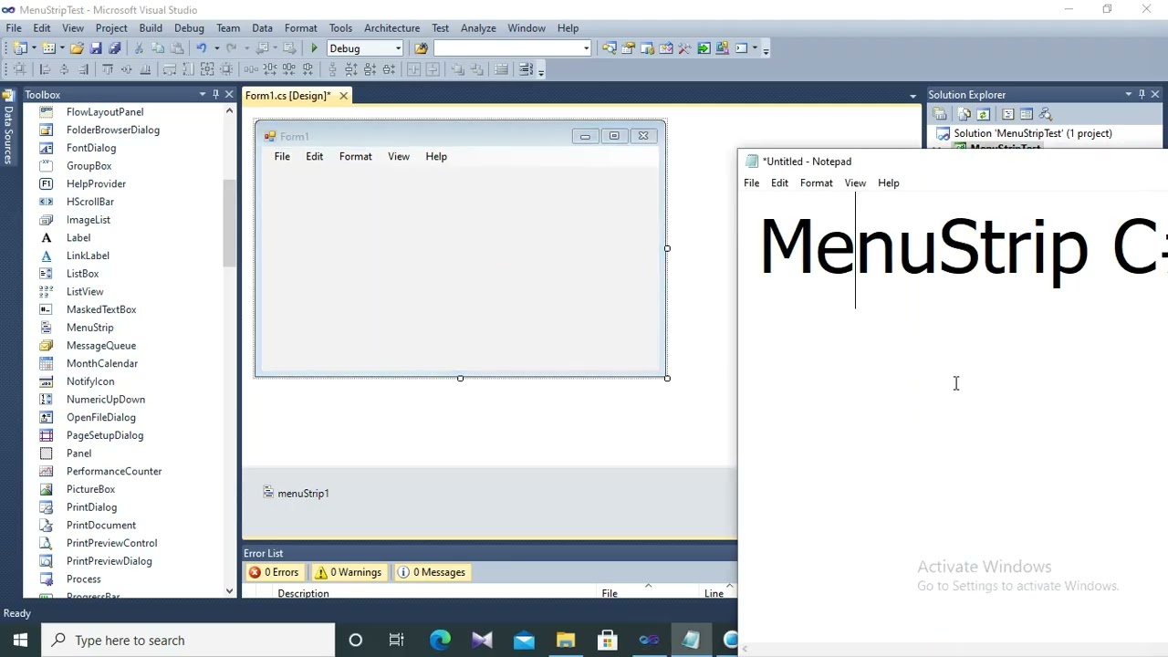Open the Undo history dropdown arrow

click(x=216, y=48)
